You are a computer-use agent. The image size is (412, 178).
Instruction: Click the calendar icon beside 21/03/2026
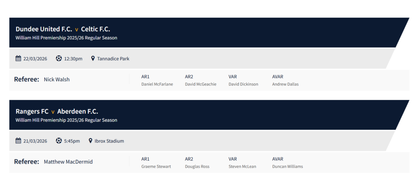coord(18,141)
